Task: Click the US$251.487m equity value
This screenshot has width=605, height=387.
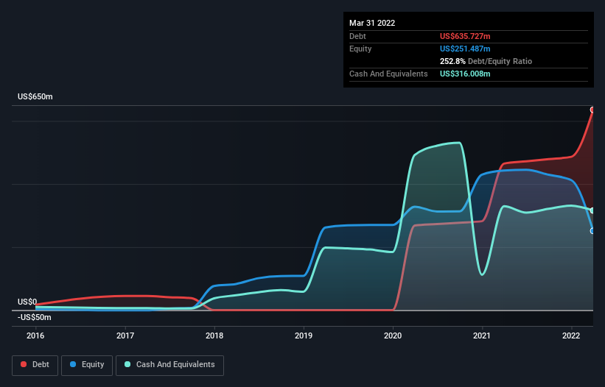Action: pyautogui.click(x=465, y=49)
